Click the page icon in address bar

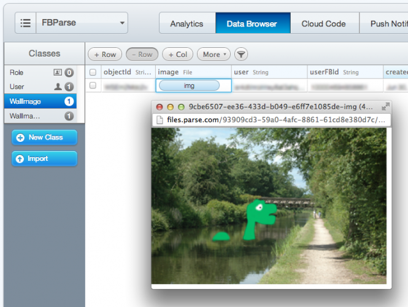coord(160,120)
